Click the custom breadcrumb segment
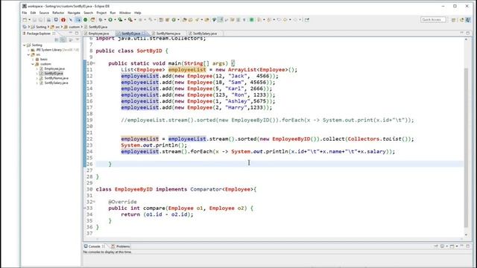 pos(74,27)
